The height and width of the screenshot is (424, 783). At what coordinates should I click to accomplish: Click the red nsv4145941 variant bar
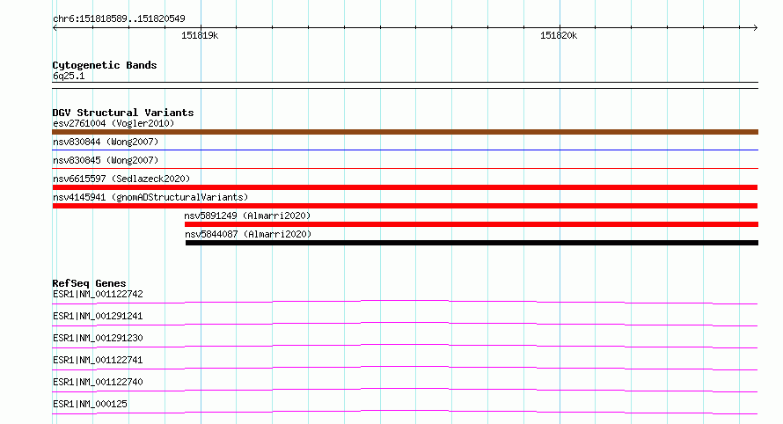click(405, 206)
